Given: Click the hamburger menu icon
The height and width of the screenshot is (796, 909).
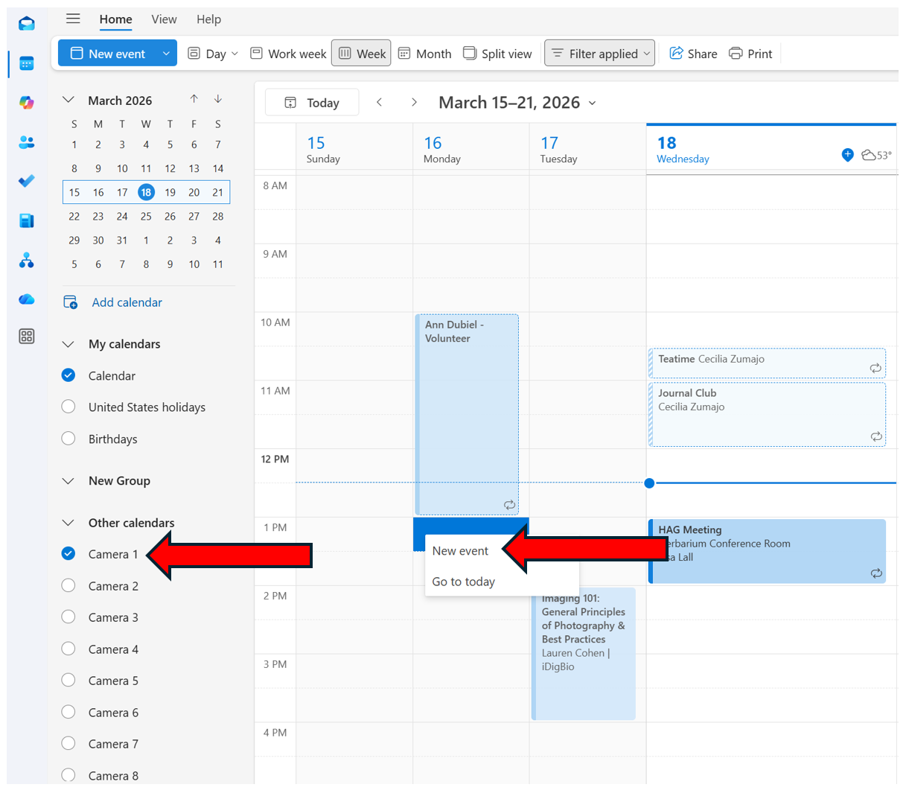Looking at the screenshot, I should [x=73, y=19].
